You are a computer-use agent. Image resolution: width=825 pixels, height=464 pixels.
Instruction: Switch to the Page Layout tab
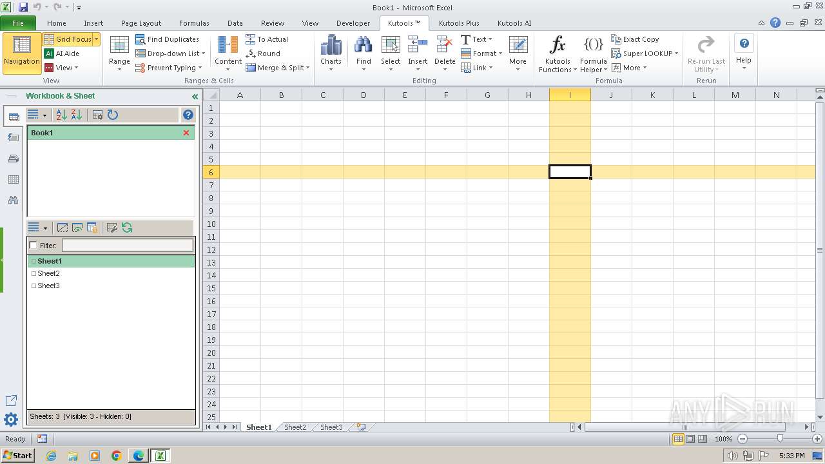[x=141, y=23]
